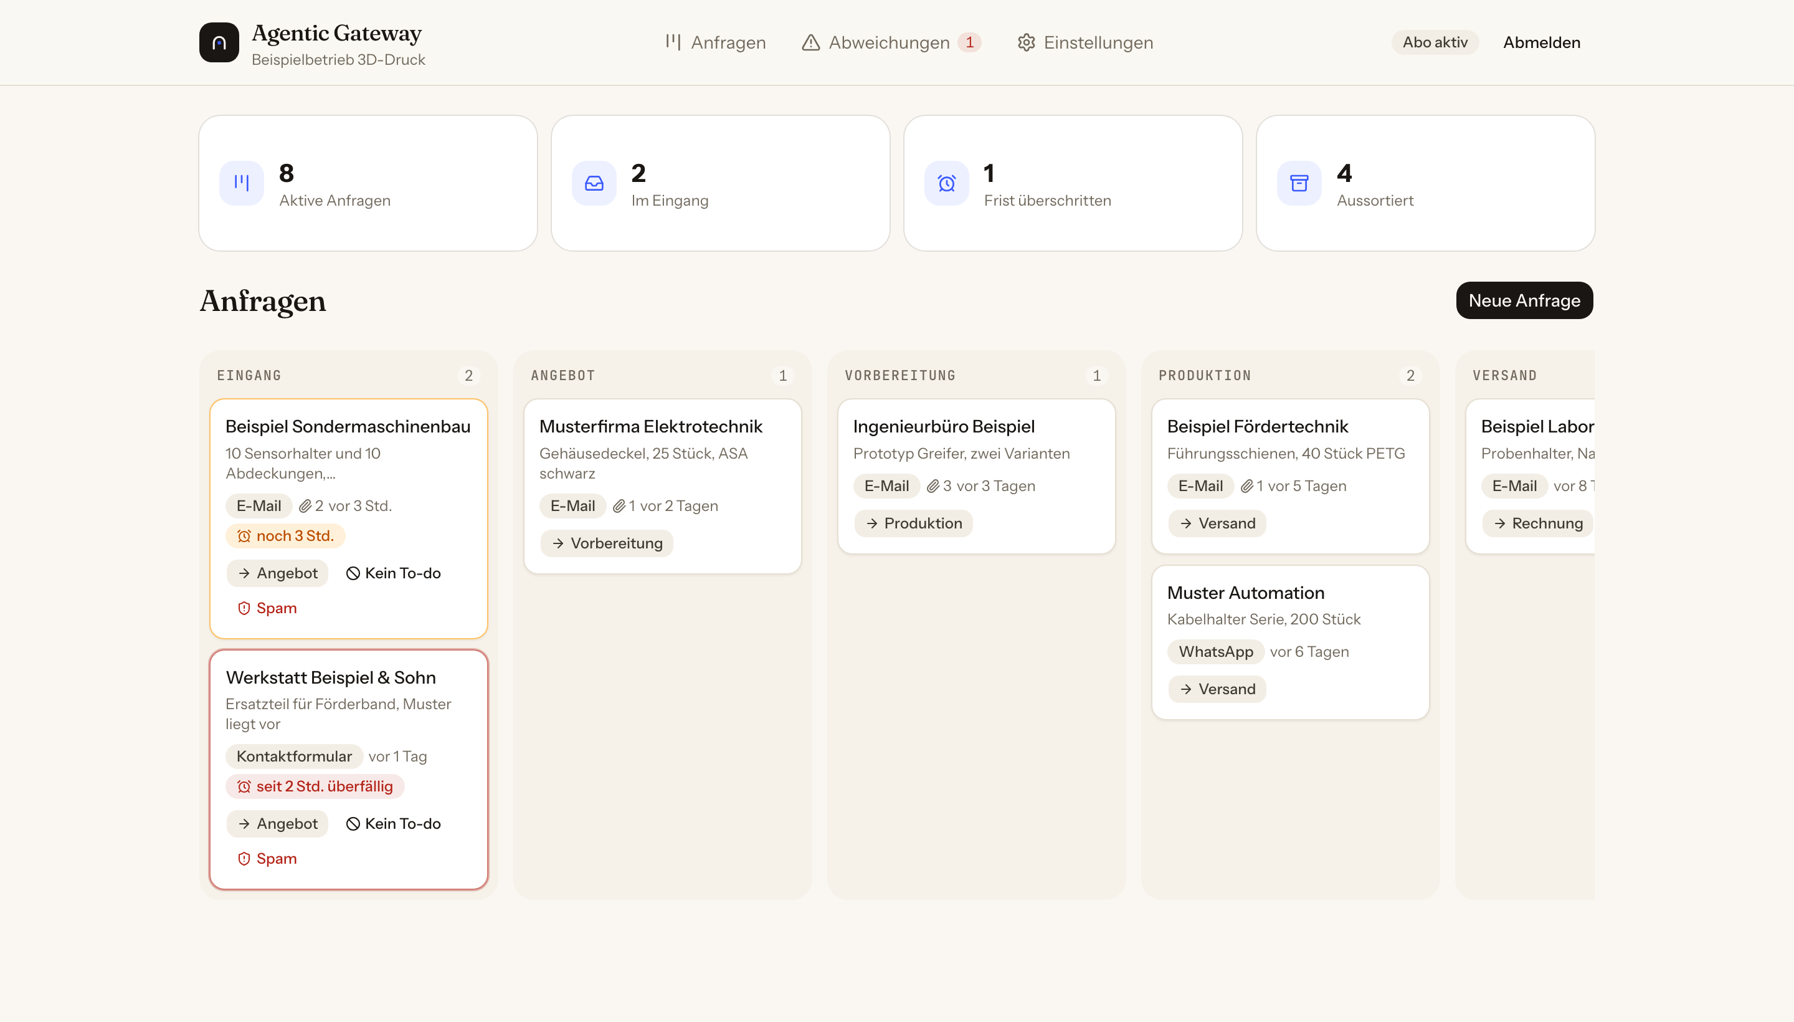Click the Aussortiert archive icon
This screenshot has height=1022, width=1794.
point(1299,183)
